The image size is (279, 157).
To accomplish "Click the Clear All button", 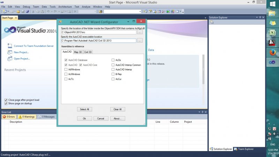I will [x=118, y=109].
